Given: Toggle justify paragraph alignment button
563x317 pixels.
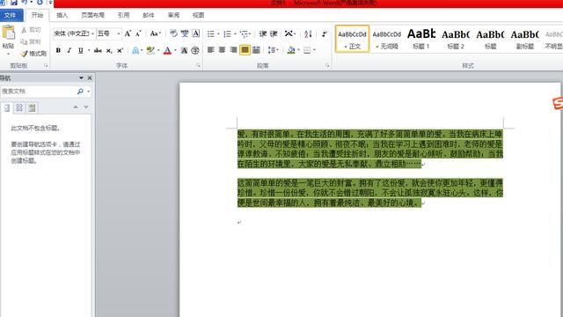Looking at the screenshot, I should [245, 50].
